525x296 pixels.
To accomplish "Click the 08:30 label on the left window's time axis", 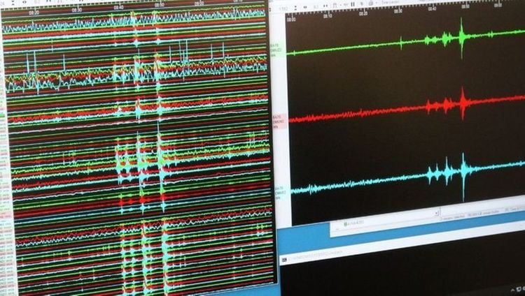I will click(x=76, y=9).
